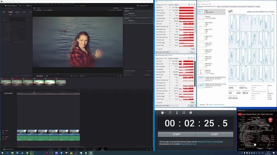Switch to Службы tab in Task Manager
Screen dimensions: 277x155
click(x=258, y=6)
